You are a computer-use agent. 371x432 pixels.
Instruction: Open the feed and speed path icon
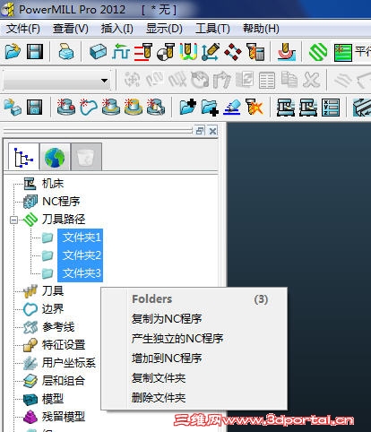pos(120,52)
